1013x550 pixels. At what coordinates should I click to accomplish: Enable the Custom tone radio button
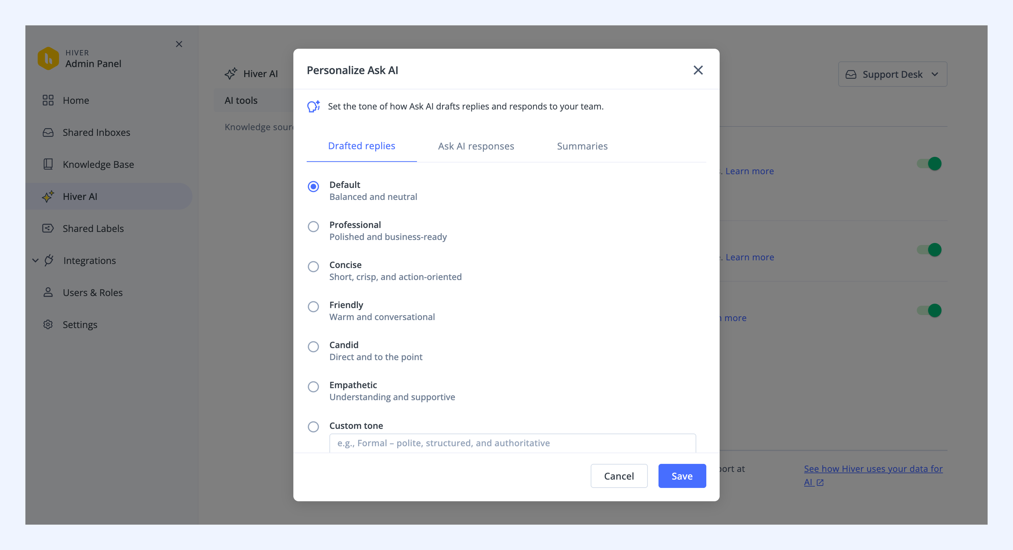click(313, 427)
